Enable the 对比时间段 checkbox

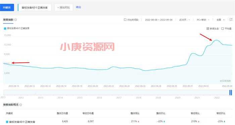(125, 20)
